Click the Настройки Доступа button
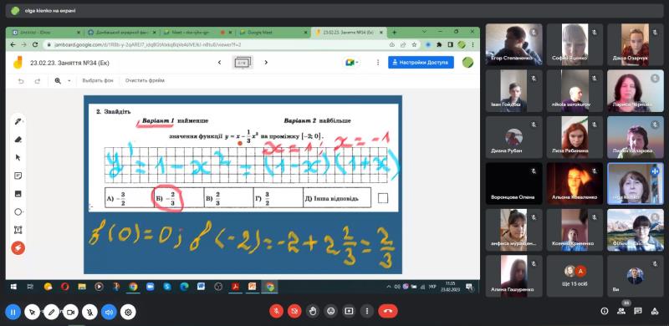Viewport: 669px width, 326px height. click(421, 63)
